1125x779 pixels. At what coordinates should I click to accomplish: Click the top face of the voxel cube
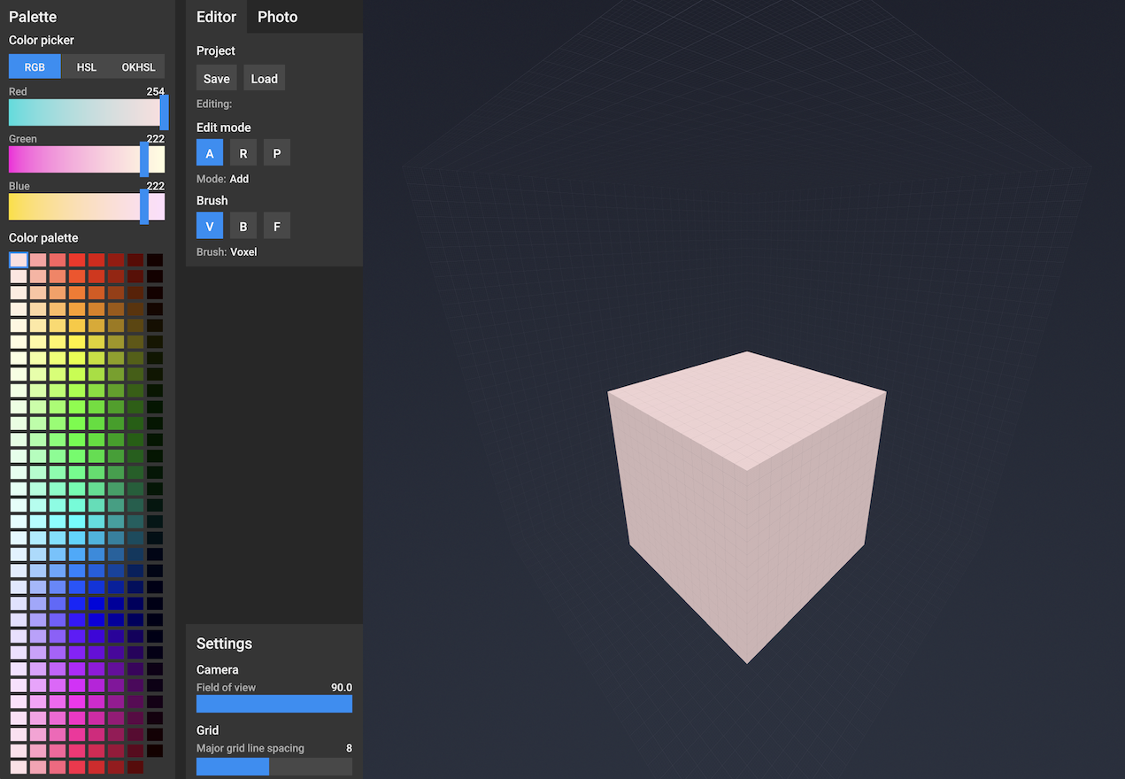[747, 408]
